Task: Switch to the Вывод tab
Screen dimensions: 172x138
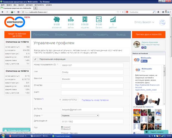Action: (121, 35)
